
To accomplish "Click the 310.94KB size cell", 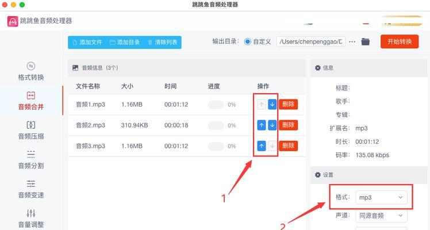I will point(135,125).
